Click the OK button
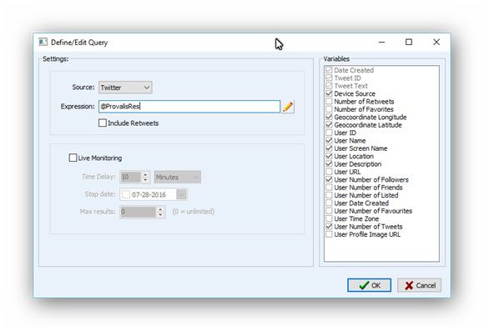Screen dimensions: 484x331 tap(369, 285)
